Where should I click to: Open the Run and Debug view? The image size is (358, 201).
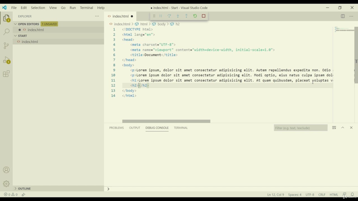point(6,60)
